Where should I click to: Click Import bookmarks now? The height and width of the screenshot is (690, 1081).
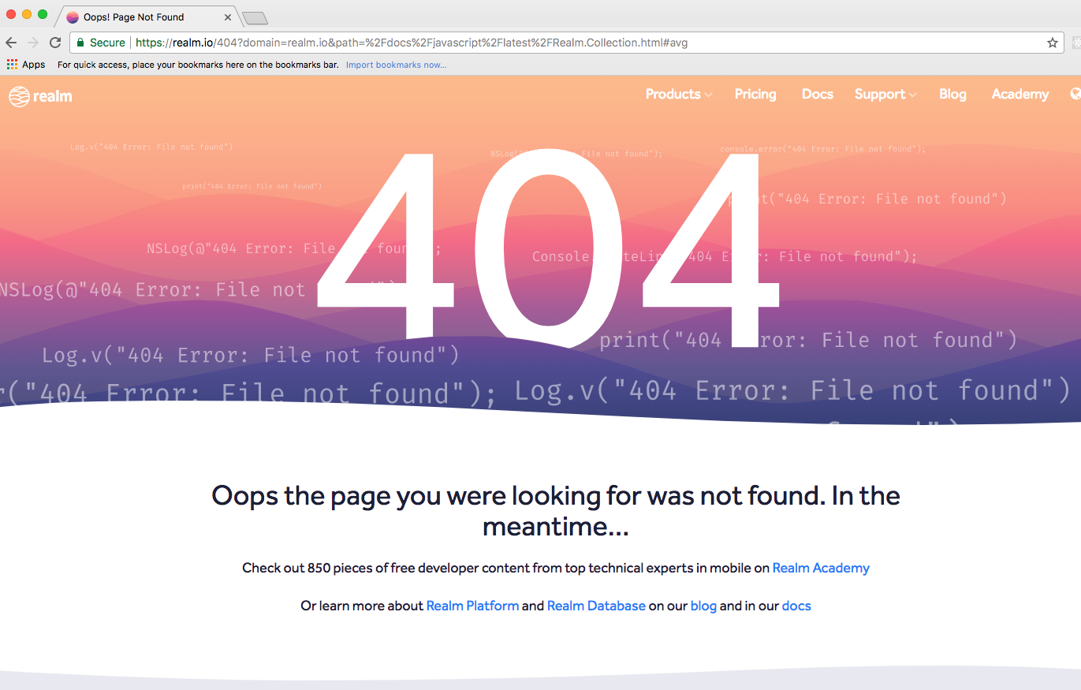397,65
